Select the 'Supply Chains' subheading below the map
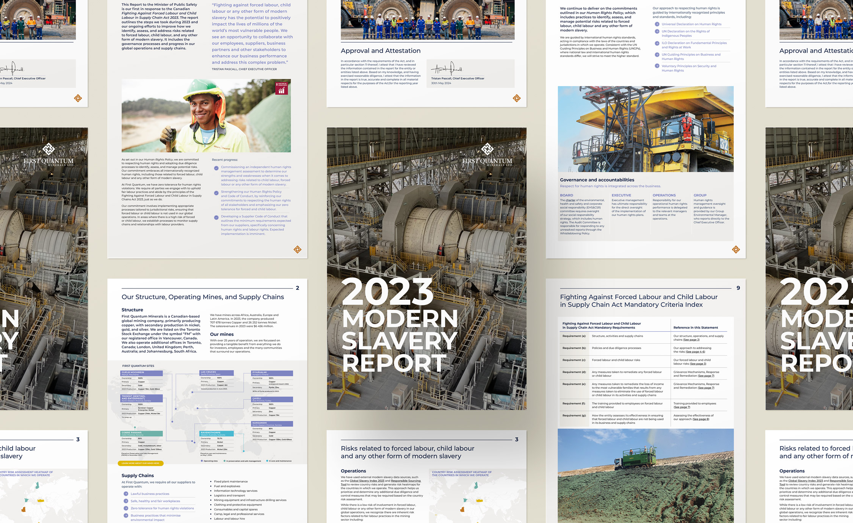853x523 pixels. pyautogui.click(x=138, y=475)
